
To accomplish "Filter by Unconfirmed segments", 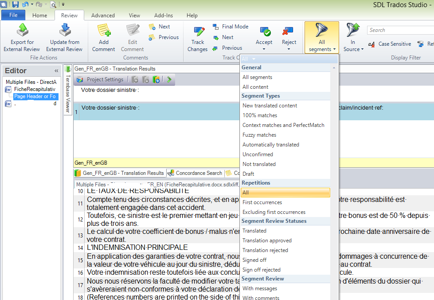I will [285, 154].
